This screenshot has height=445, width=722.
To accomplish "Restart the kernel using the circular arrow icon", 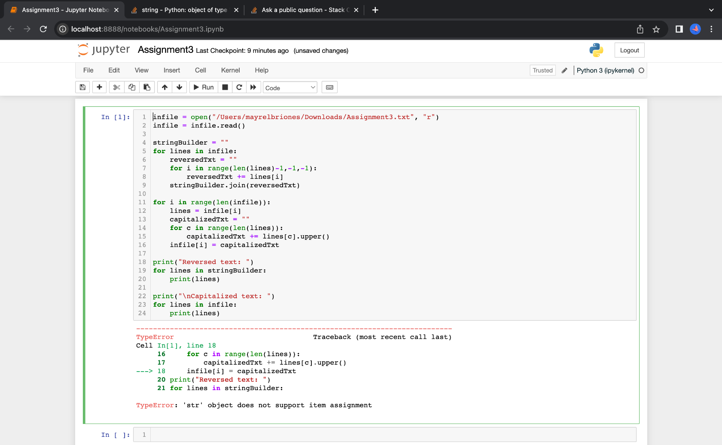I will click(239, 87).
